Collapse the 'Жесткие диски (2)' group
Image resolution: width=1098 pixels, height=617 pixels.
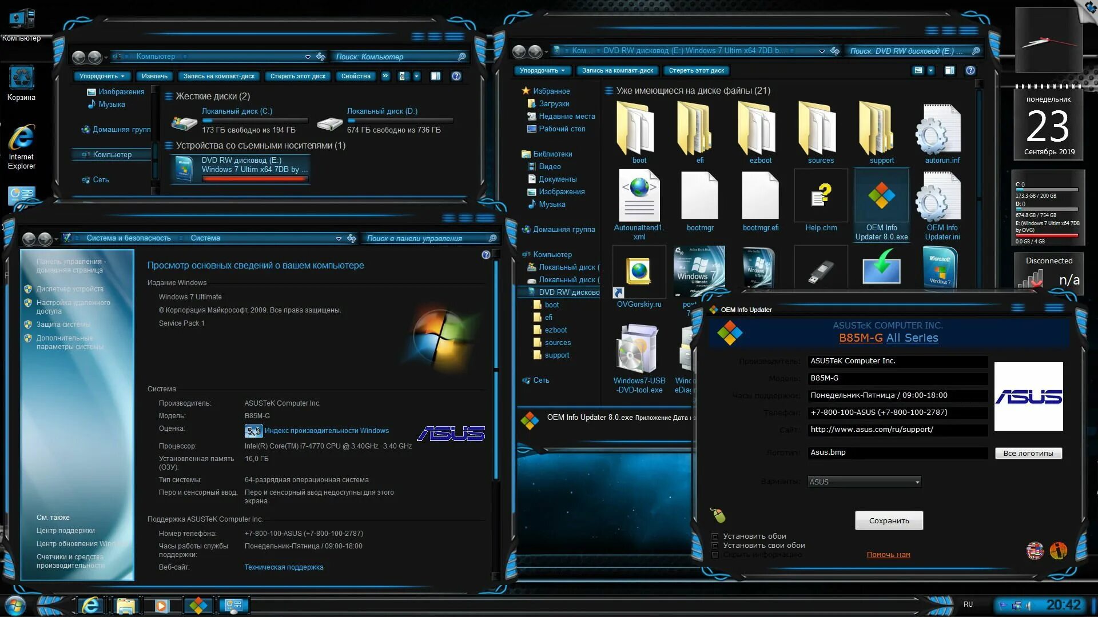coord(169,97)
